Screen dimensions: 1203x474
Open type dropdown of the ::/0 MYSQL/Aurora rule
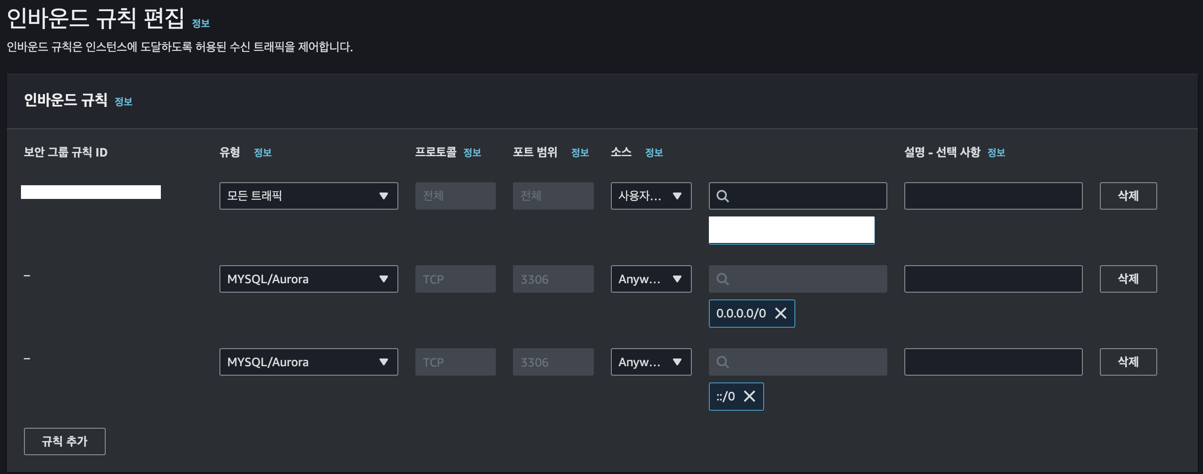[309, 362]
